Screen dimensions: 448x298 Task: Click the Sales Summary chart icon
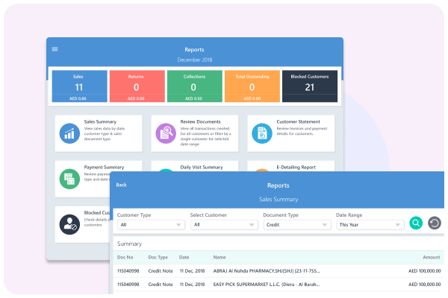point(69,133)
